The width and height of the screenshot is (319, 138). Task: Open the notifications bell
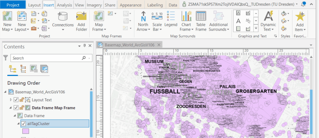(304, 5)
